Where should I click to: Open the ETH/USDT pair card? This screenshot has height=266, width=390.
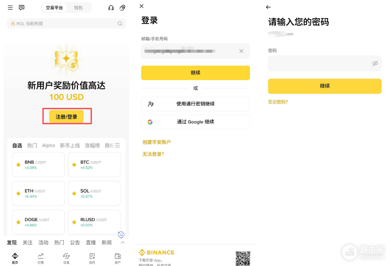pos(38,193)
